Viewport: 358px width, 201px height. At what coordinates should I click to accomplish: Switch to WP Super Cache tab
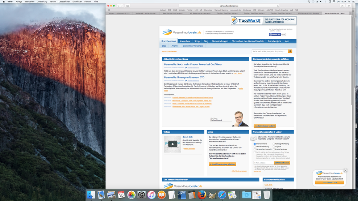click(x=200, y=13)
